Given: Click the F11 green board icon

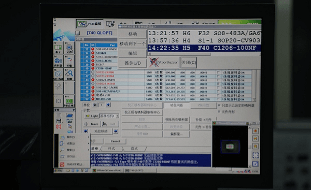Looking at the screenshot, I should pyautogui.click(x=69, y=101).
